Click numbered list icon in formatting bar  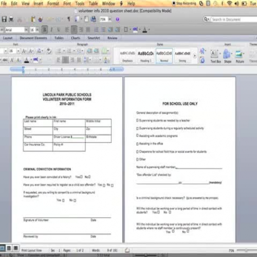tap(97, 30)
